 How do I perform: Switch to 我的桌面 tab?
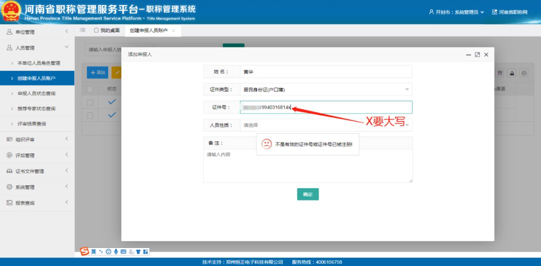107,30
